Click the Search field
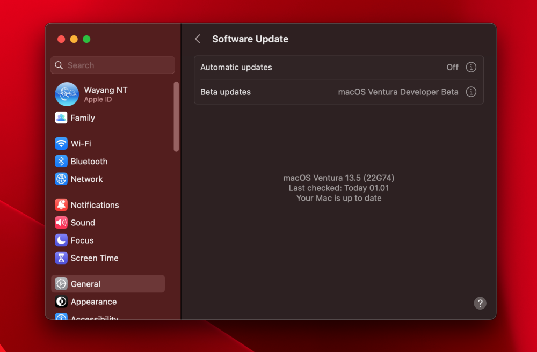Viewport: 537px width, 352px height. point(113,65)
